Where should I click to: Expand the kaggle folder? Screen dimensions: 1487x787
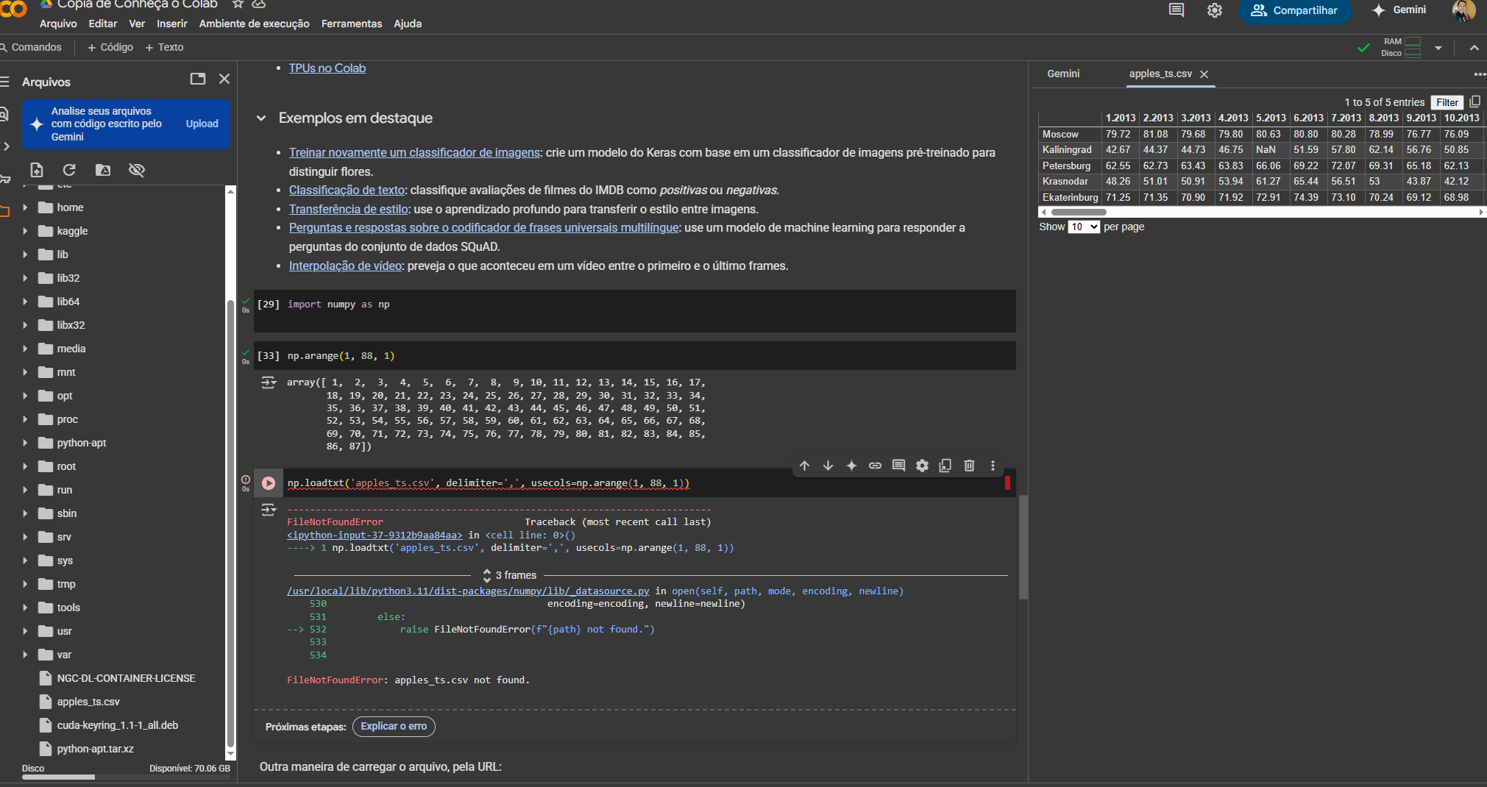point(25,231)
